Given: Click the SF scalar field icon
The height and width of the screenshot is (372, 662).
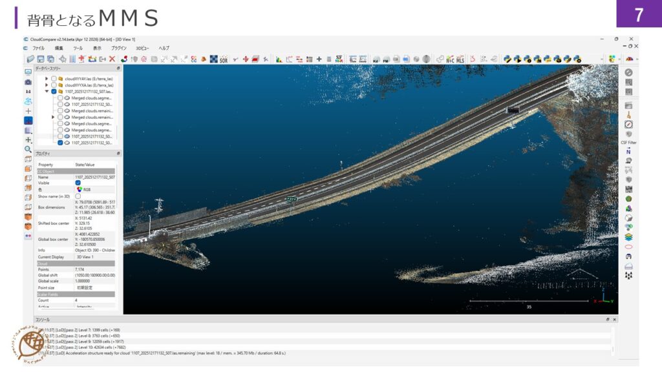Looking at the screenshot, I should coord(338,59).
